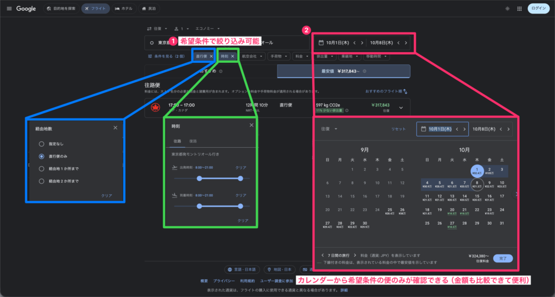This screenshot has height=297, width=555.
Task: Open the エコノミー class dropdown
Action: [x=208, y=29]
